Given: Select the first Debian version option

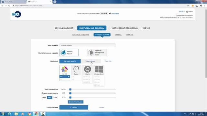Looking at the screenshot, I should tap(76, 77).
